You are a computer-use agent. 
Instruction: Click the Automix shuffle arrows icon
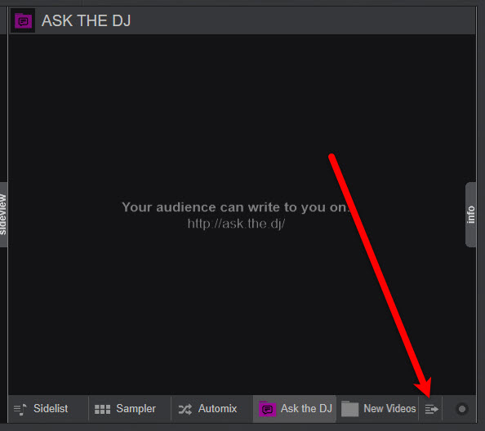click(185, 409)
